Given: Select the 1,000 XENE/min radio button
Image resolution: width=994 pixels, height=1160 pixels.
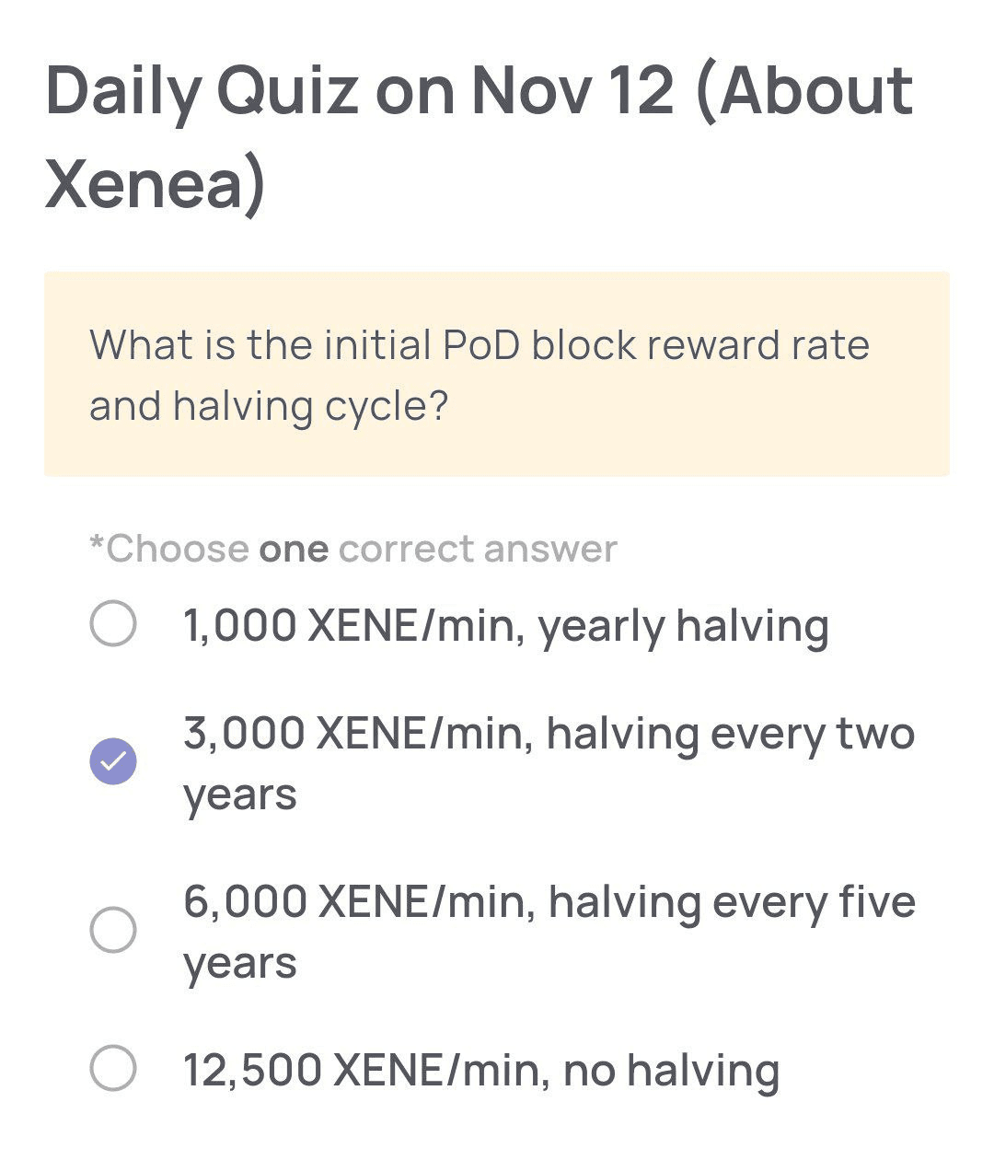Looking at the screenshot, I should (x=113, y=624).
